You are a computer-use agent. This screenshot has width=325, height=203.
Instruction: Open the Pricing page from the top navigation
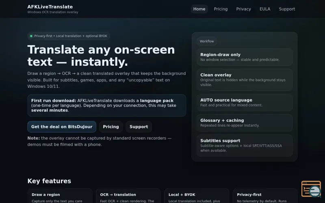[221, 9]
